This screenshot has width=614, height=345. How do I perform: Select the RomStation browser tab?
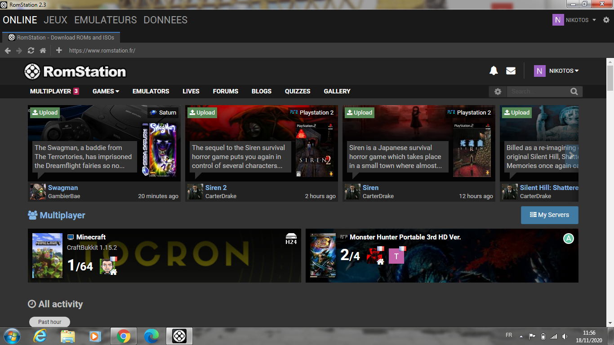(x=61, y=37)
